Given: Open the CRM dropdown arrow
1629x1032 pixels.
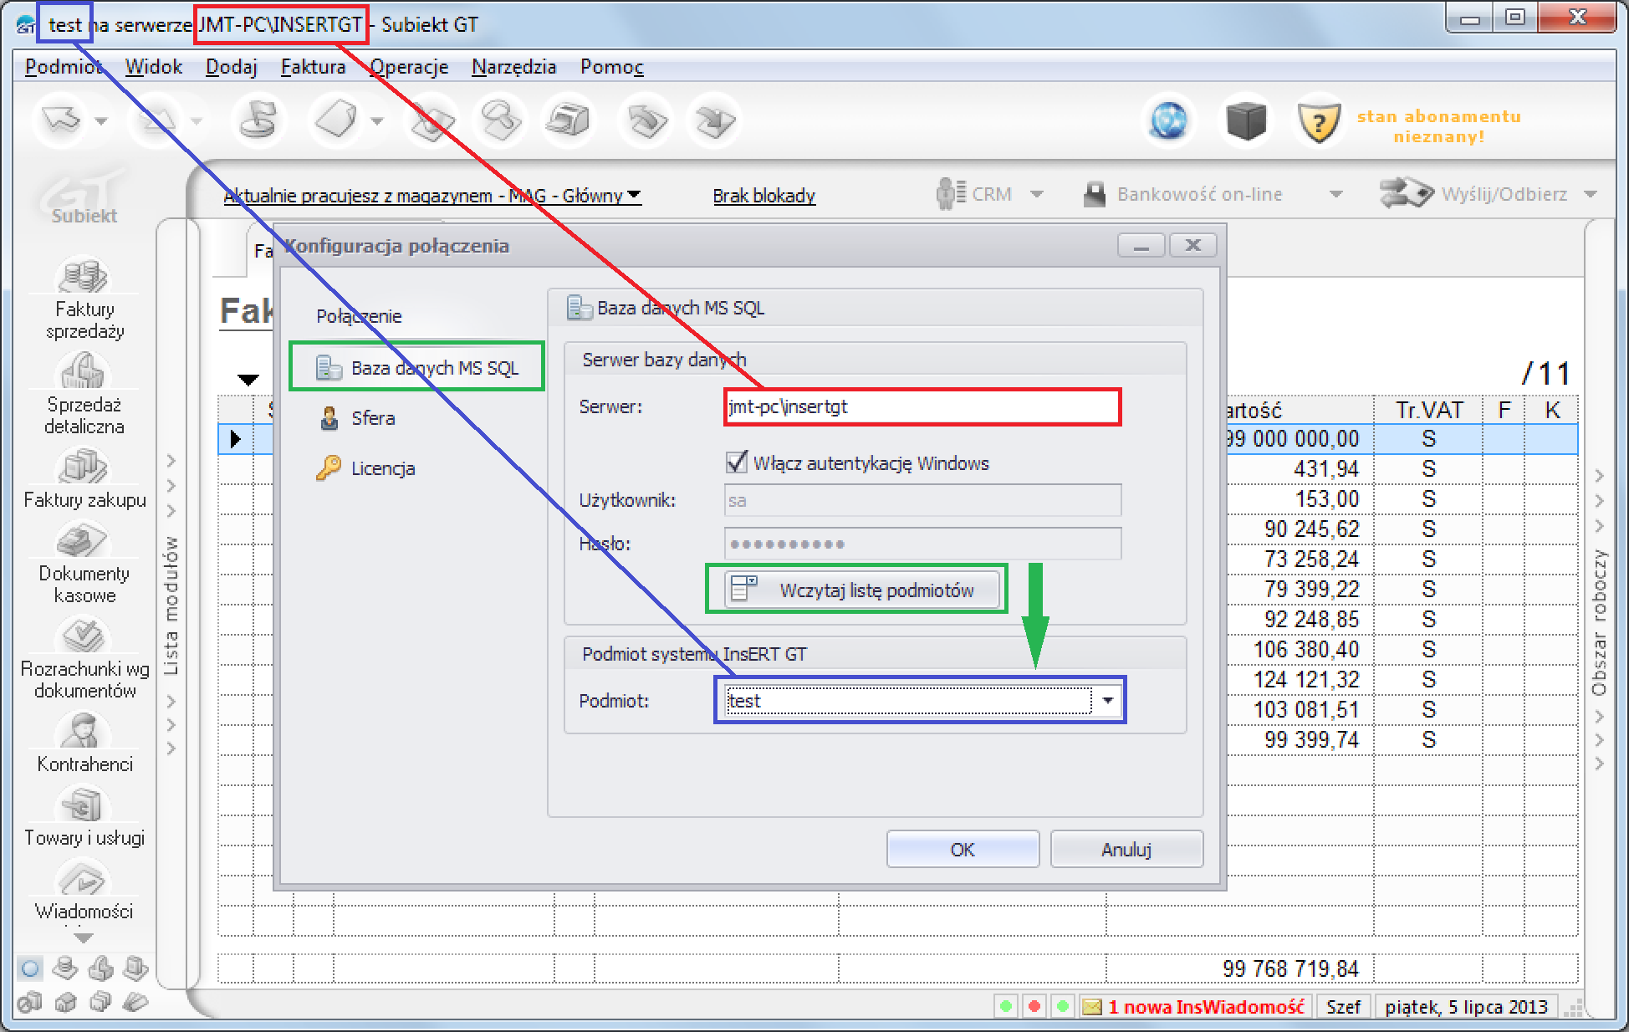Looking at the screenshot, I should 1037,195.
